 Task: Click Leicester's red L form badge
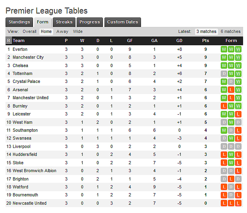coord(238,114)
